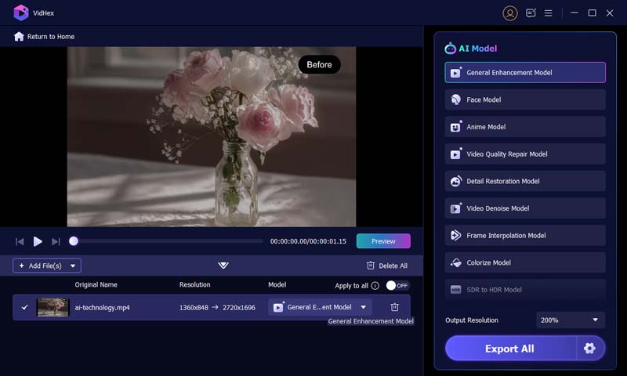Click the Face Model head icon
627x376 pixels.
(x=456, y=99)
